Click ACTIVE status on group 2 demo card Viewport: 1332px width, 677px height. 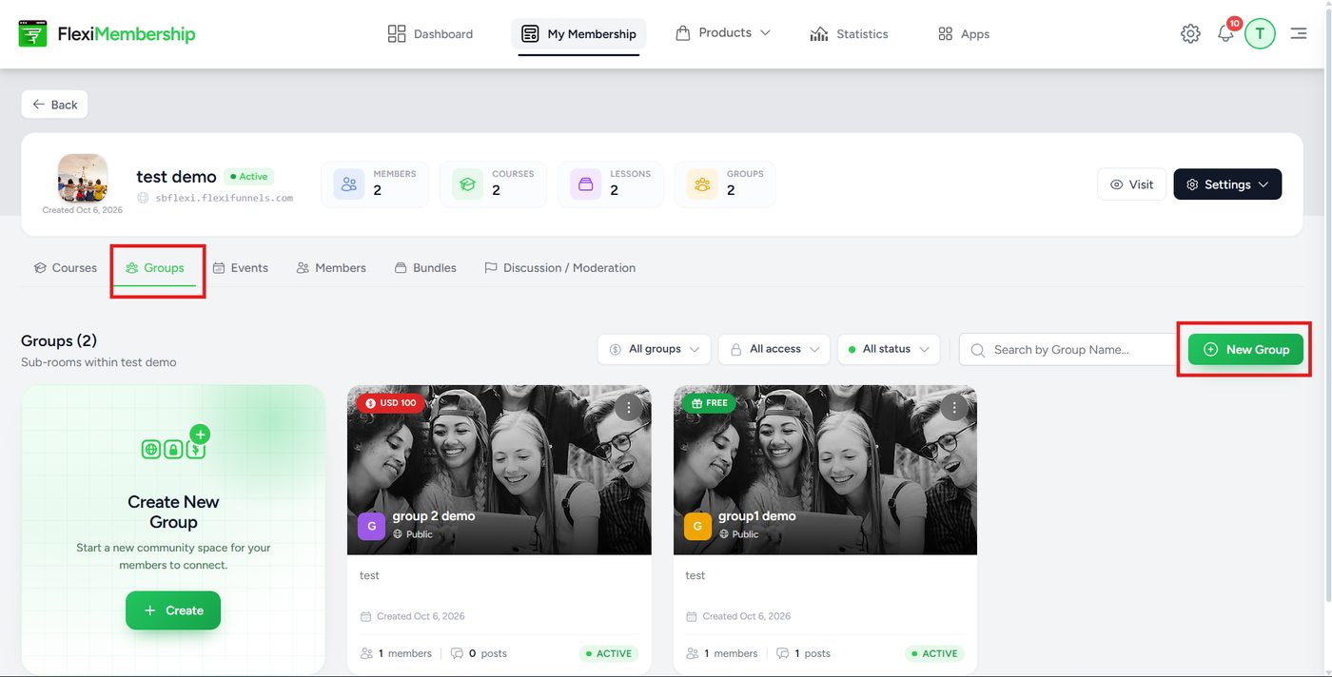[610, 653]
